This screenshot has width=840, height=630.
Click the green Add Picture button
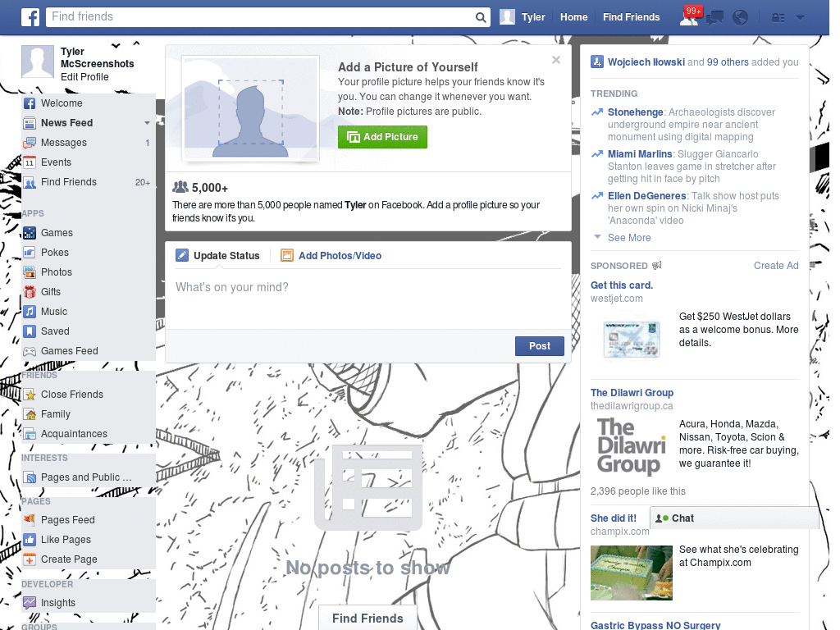coord(382,137)
